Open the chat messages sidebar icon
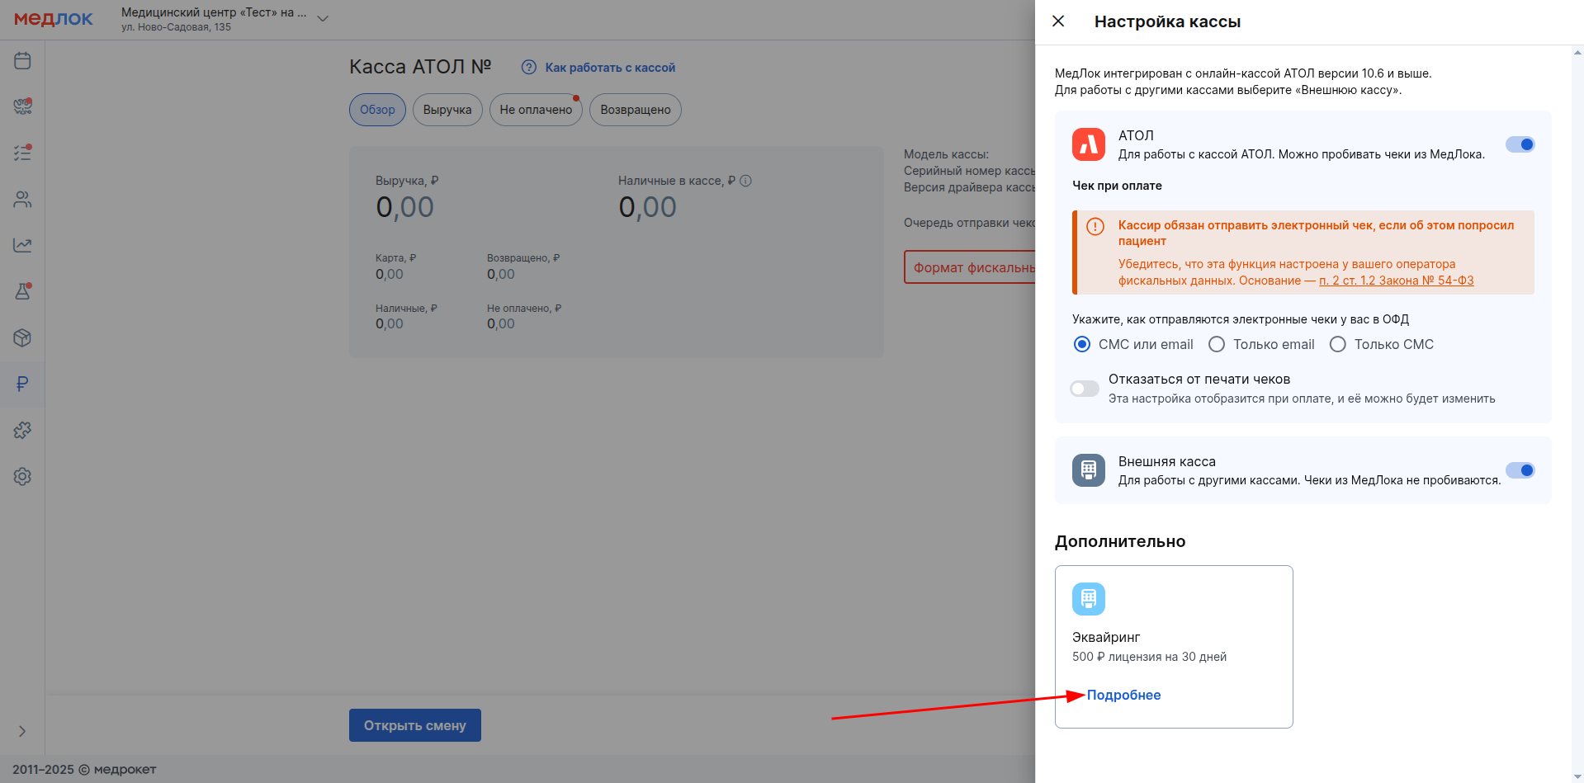This screenshot has height=783, width=1584. 22,106
